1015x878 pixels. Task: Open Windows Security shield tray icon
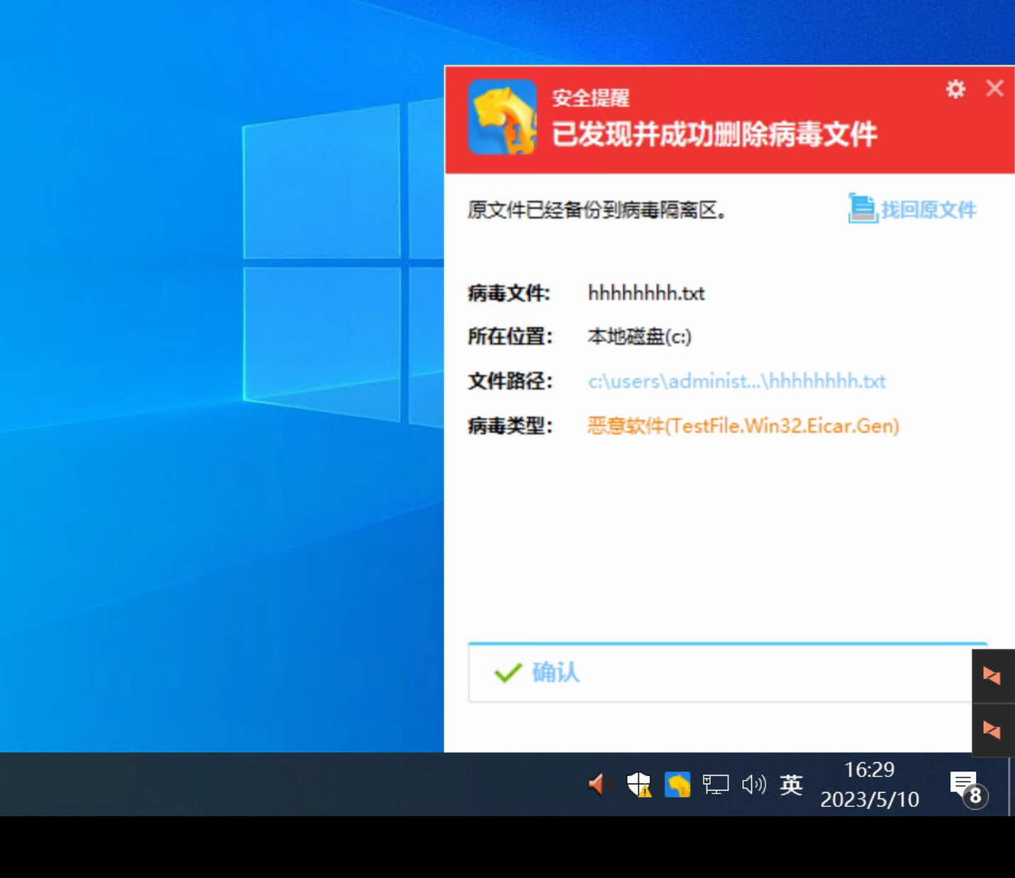638,784
